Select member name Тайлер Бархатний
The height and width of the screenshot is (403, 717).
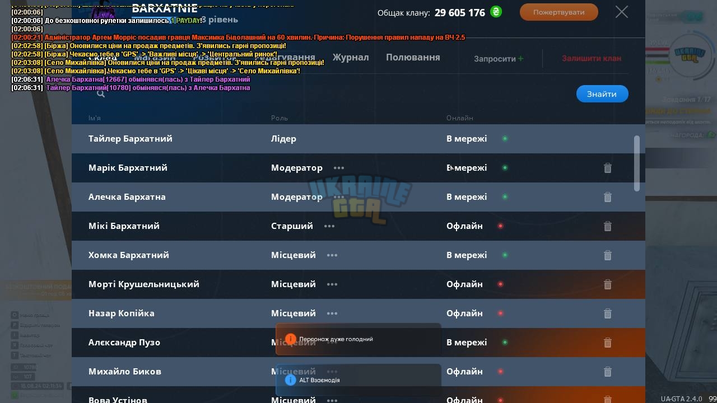[x=131, y=139]
